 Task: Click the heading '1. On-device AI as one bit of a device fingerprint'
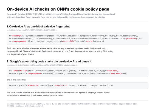pos(38,26)
